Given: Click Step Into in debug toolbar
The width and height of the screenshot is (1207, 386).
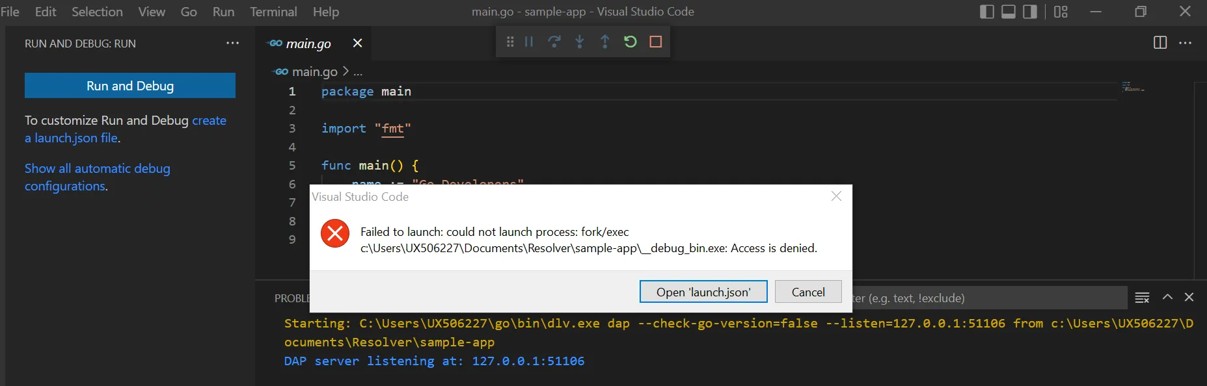Looking at the screenshot, I should [x=580, y=42].
